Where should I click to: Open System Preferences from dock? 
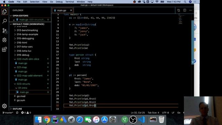[x=113, y=119]
